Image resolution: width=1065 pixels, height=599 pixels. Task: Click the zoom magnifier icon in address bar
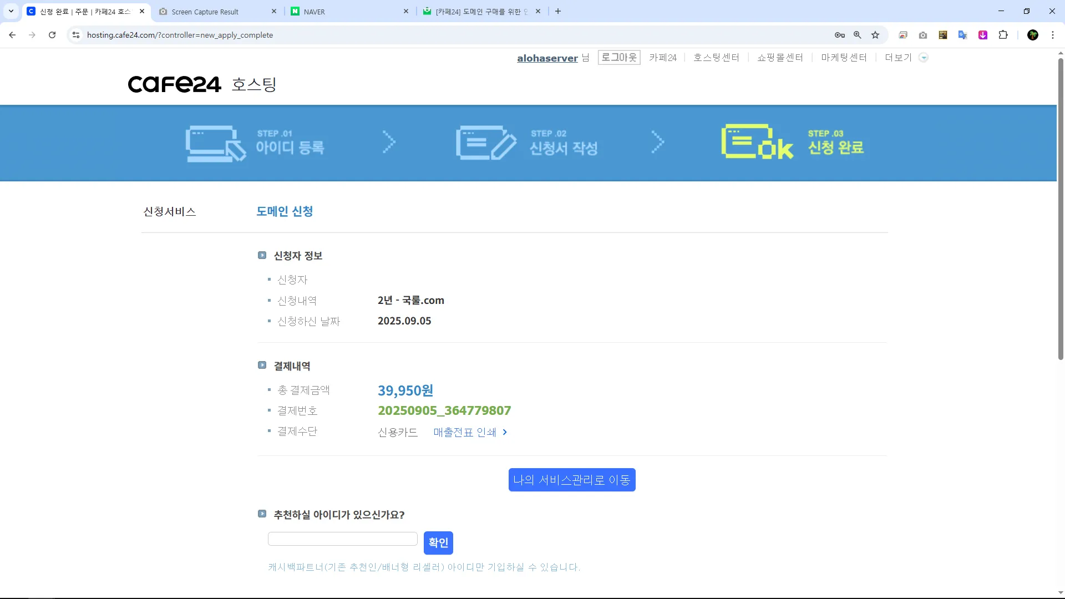click(858, 35)
